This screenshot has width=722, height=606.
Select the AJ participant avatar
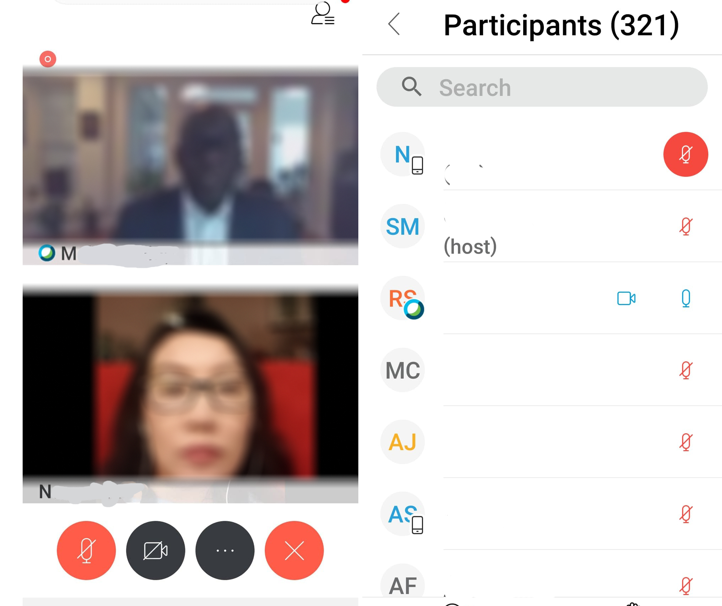(403, 442)
